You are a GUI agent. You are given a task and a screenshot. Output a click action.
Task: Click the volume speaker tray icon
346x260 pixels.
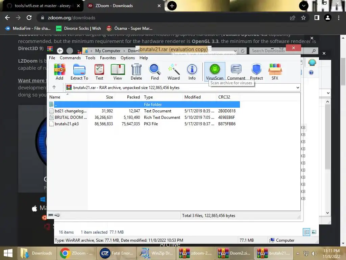[314, 253]
